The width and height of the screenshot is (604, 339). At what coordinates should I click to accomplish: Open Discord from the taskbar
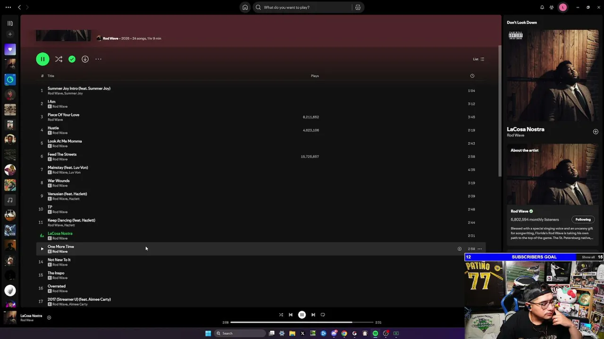point(334,333)
